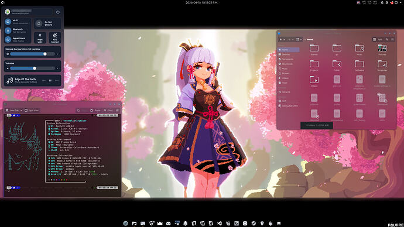Toggle KDE Connect
The height and width of the screenshot is (227, 404).
pyautogui.click(x=55, y=38)
